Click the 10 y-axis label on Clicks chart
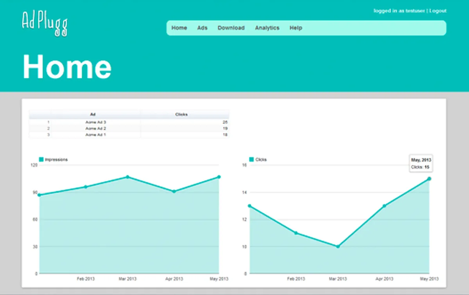Screen dimensions: 469x295 (x=245, y=247)
